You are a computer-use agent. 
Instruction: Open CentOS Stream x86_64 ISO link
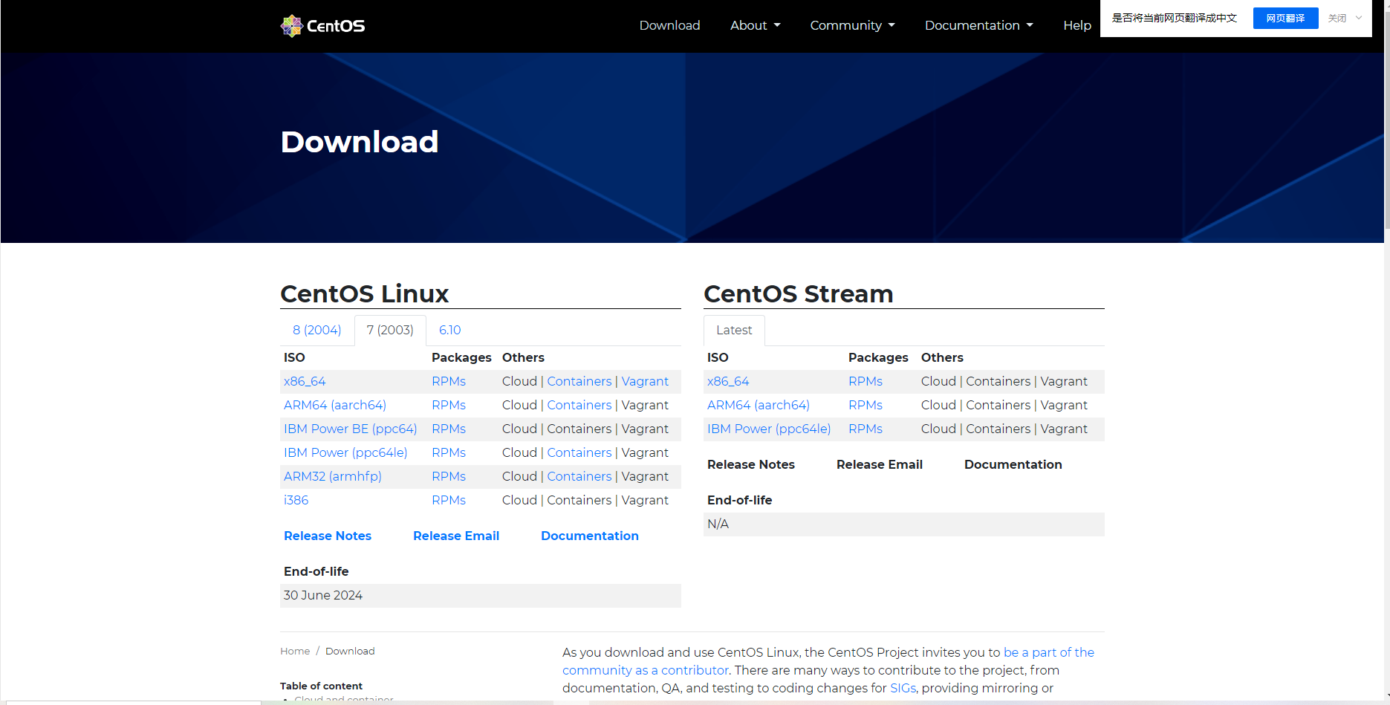click(728, 381)
